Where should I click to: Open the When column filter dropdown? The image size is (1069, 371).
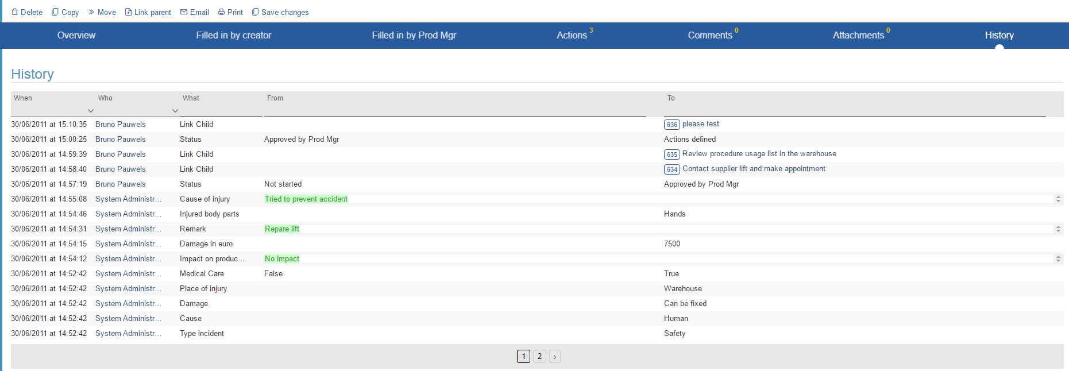[91, 111]
